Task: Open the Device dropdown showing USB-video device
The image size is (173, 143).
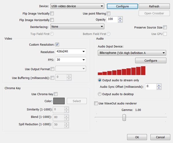Action: tap(77, 6)
